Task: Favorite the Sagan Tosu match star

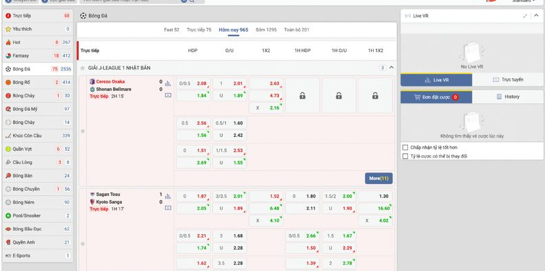Action: [x=83, y=244]
